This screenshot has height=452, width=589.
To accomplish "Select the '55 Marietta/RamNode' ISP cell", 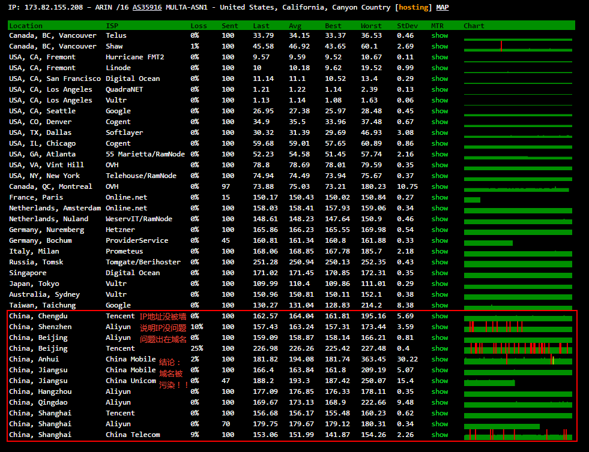I will pyautogui.click(x=145, y=154).
